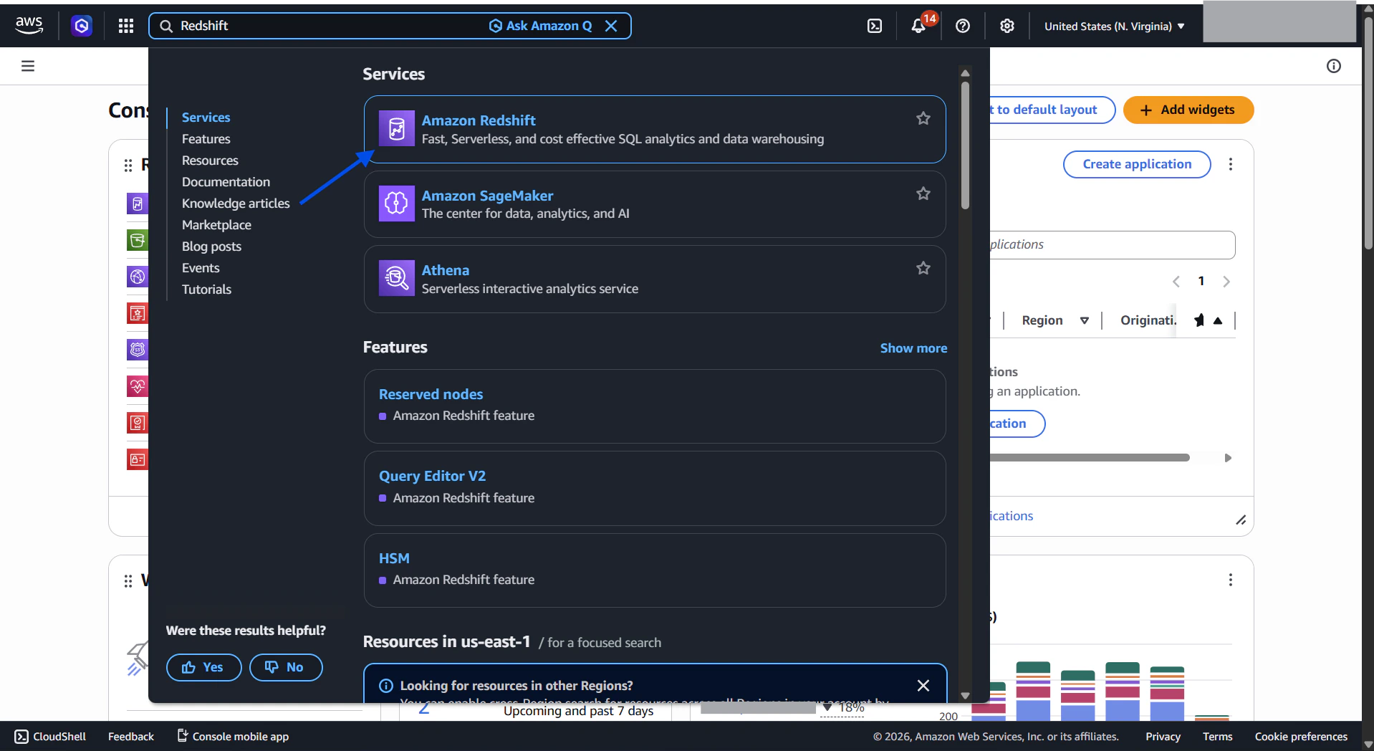
Task: Open lower widget three-dot menu
Action: click(1231, 580)
